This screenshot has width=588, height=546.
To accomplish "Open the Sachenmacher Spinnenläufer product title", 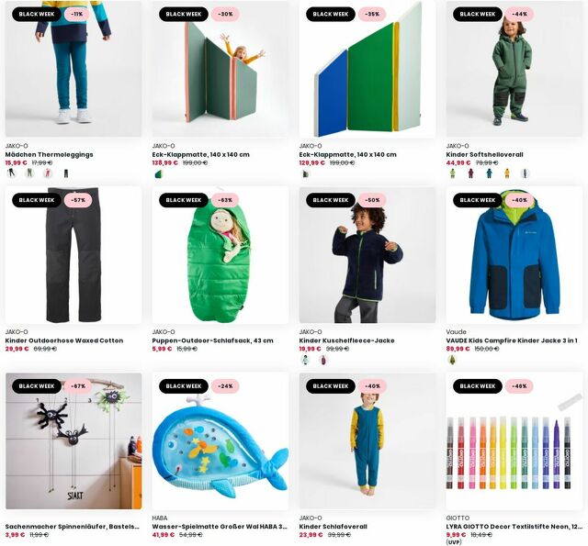I will [72, 526].
